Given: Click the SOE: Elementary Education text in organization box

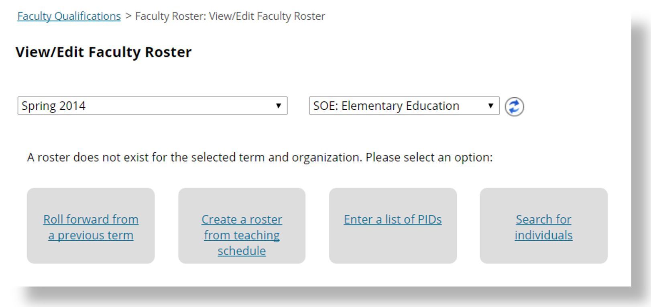Looking at the screenshot, I should (386, 106).
